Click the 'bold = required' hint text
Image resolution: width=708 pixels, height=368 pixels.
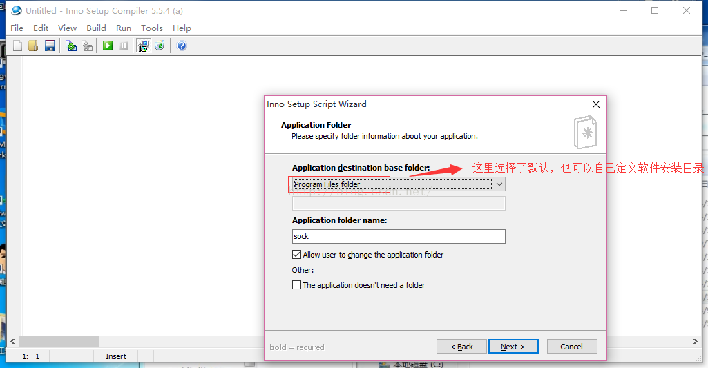click(296, 347)
